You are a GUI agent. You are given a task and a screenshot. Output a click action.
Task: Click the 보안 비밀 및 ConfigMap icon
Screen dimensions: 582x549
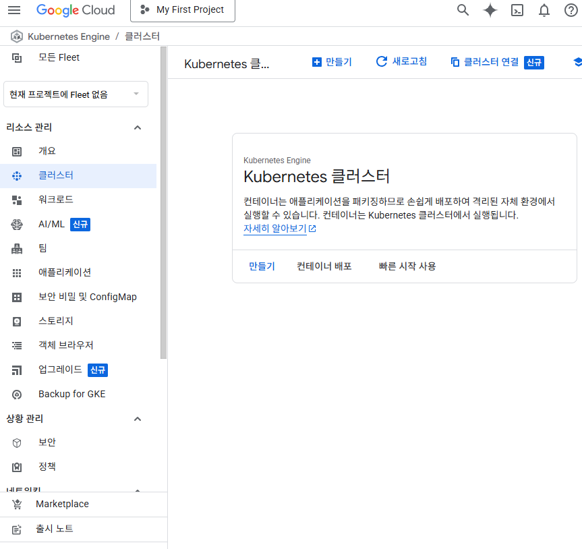17,297
